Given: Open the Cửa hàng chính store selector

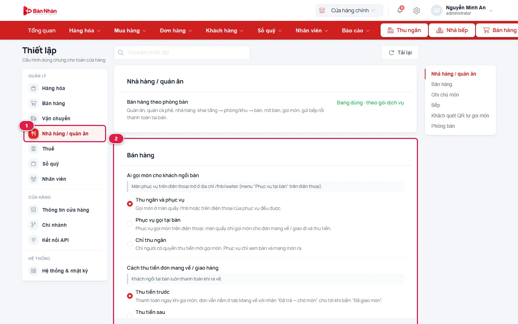Looking at the screenshot, I should point(349,10).
